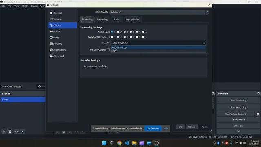261x147 pixels.
Task: Open the Hotkeys settings section
Action: [x=62, y=44]
